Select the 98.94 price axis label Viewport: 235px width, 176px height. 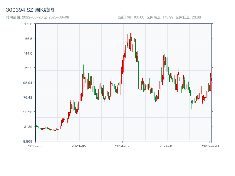28,83
